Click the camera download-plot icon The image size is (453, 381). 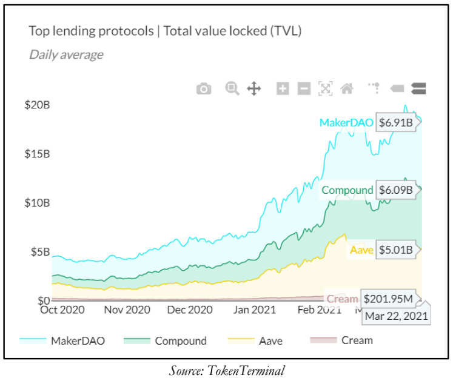pyautogui.click(x=204, y=89)
